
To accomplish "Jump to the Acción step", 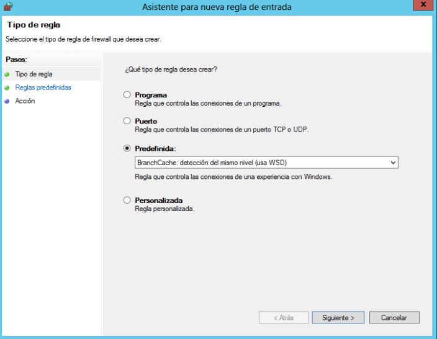I will pyautogui.click(x=25, y=101).
